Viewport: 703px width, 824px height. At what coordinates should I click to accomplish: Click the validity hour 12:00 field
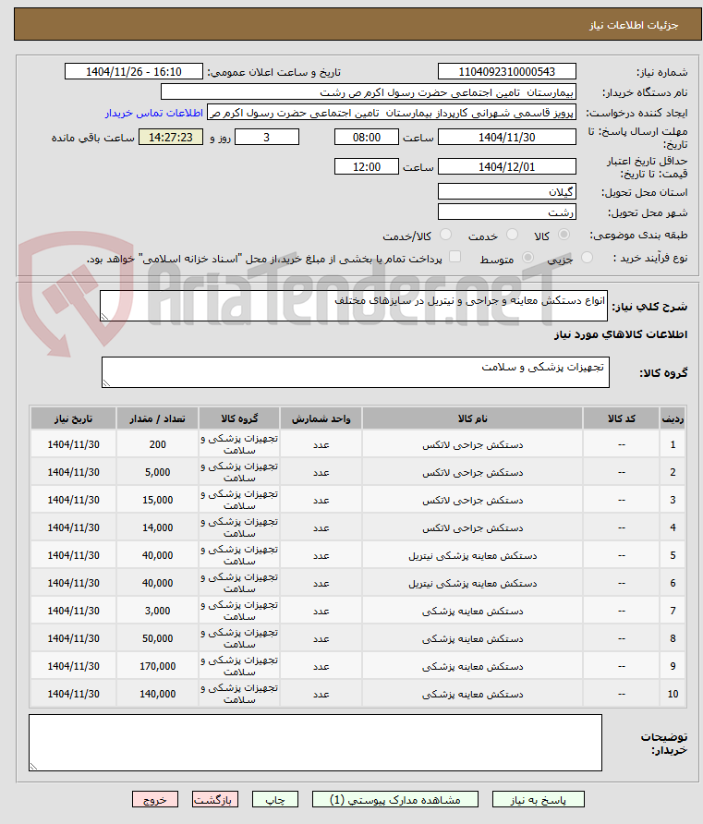point(366,166)
